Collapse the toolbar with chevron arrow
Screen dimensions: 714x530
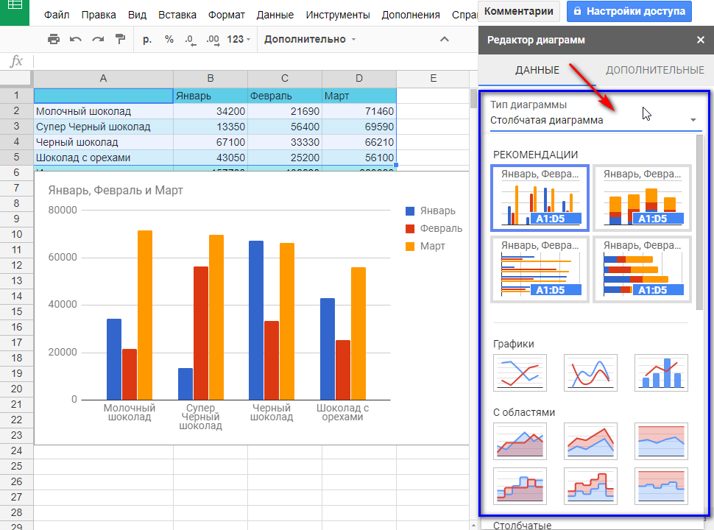tap(444, 39)
